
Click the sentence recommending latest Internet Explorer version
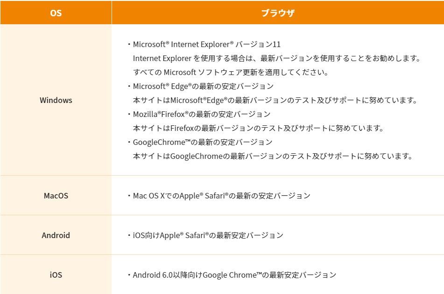[x=277, y=58]
